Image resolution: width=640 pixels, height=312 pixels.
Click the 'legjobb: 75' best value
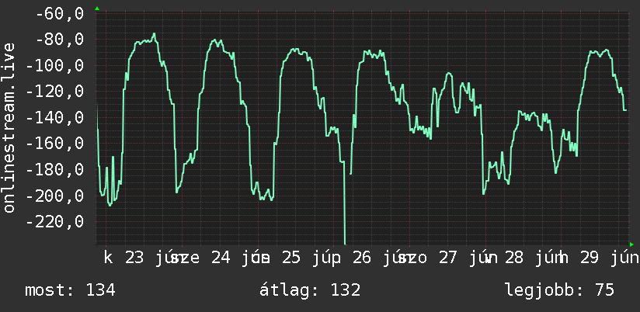click(x=559, y=290)
